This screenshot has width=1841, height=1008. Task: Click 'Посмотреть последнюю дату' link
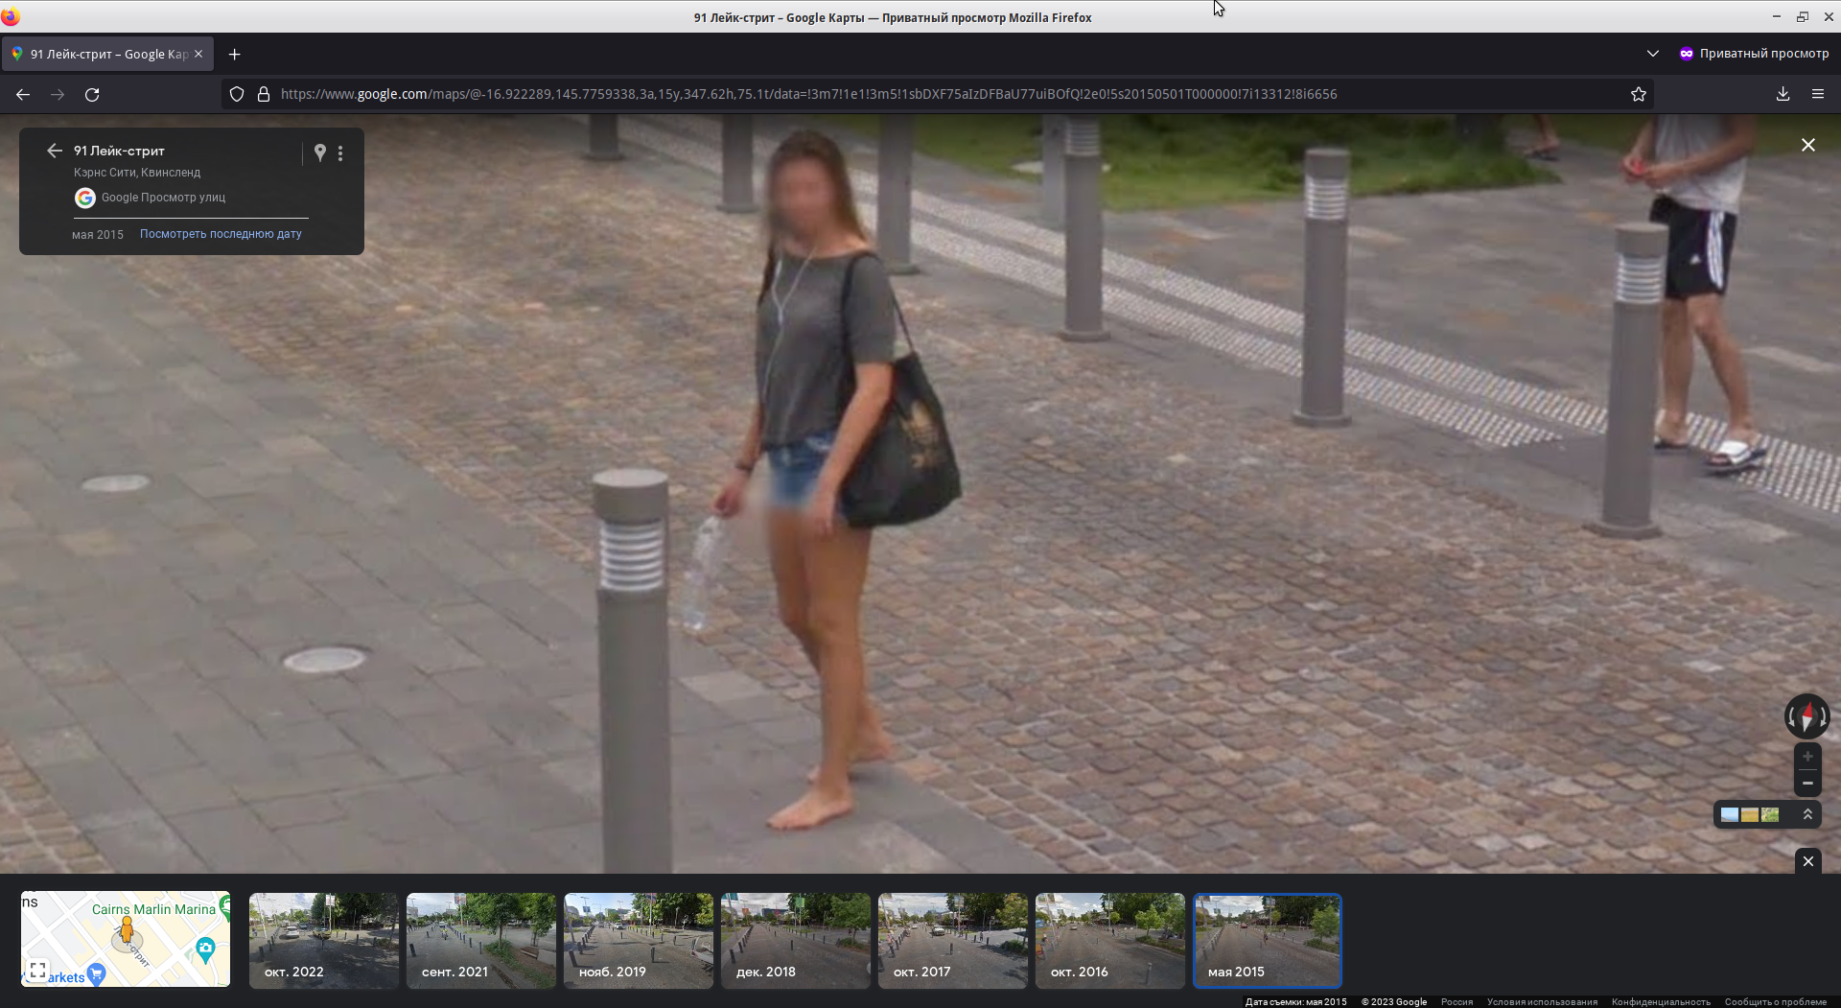(221, 234)
